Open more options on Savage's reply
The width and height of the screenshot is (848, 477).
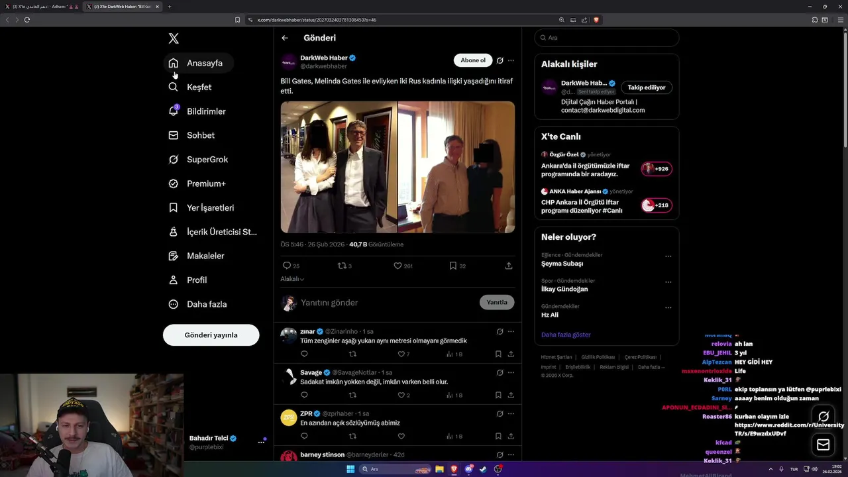tap(511, 372)
